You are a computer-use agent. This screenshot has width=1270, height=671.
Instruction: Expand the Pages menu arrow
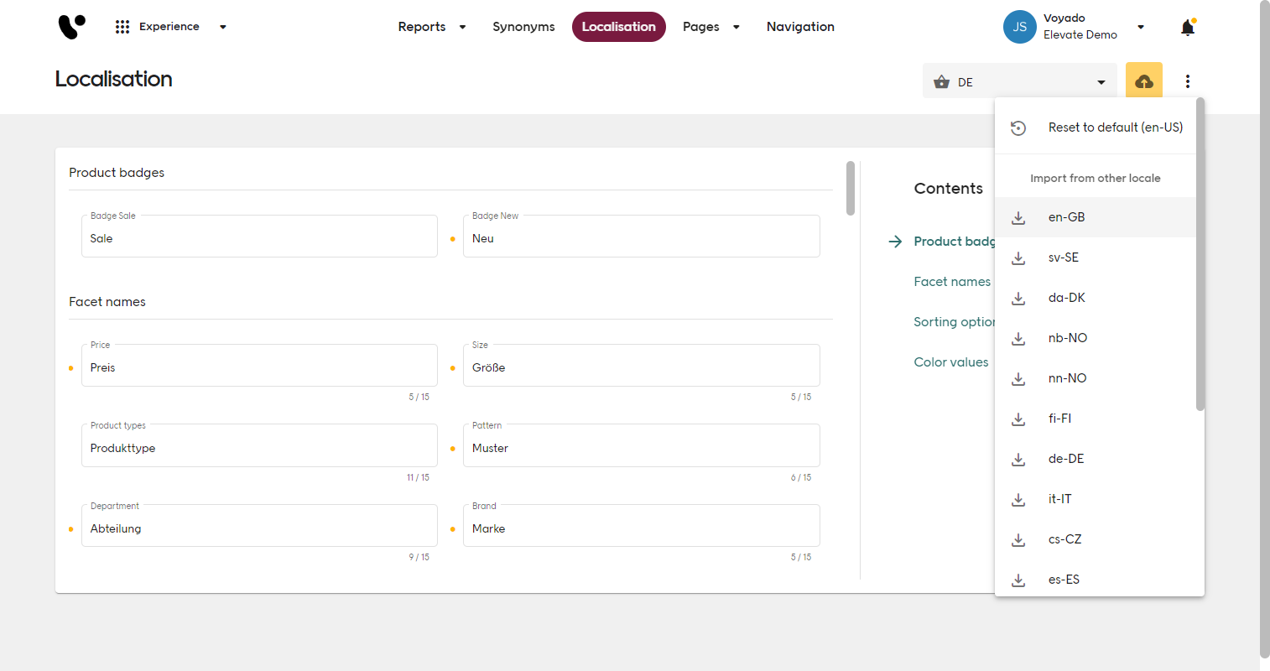pyautogui.click(x=736, y=27)
